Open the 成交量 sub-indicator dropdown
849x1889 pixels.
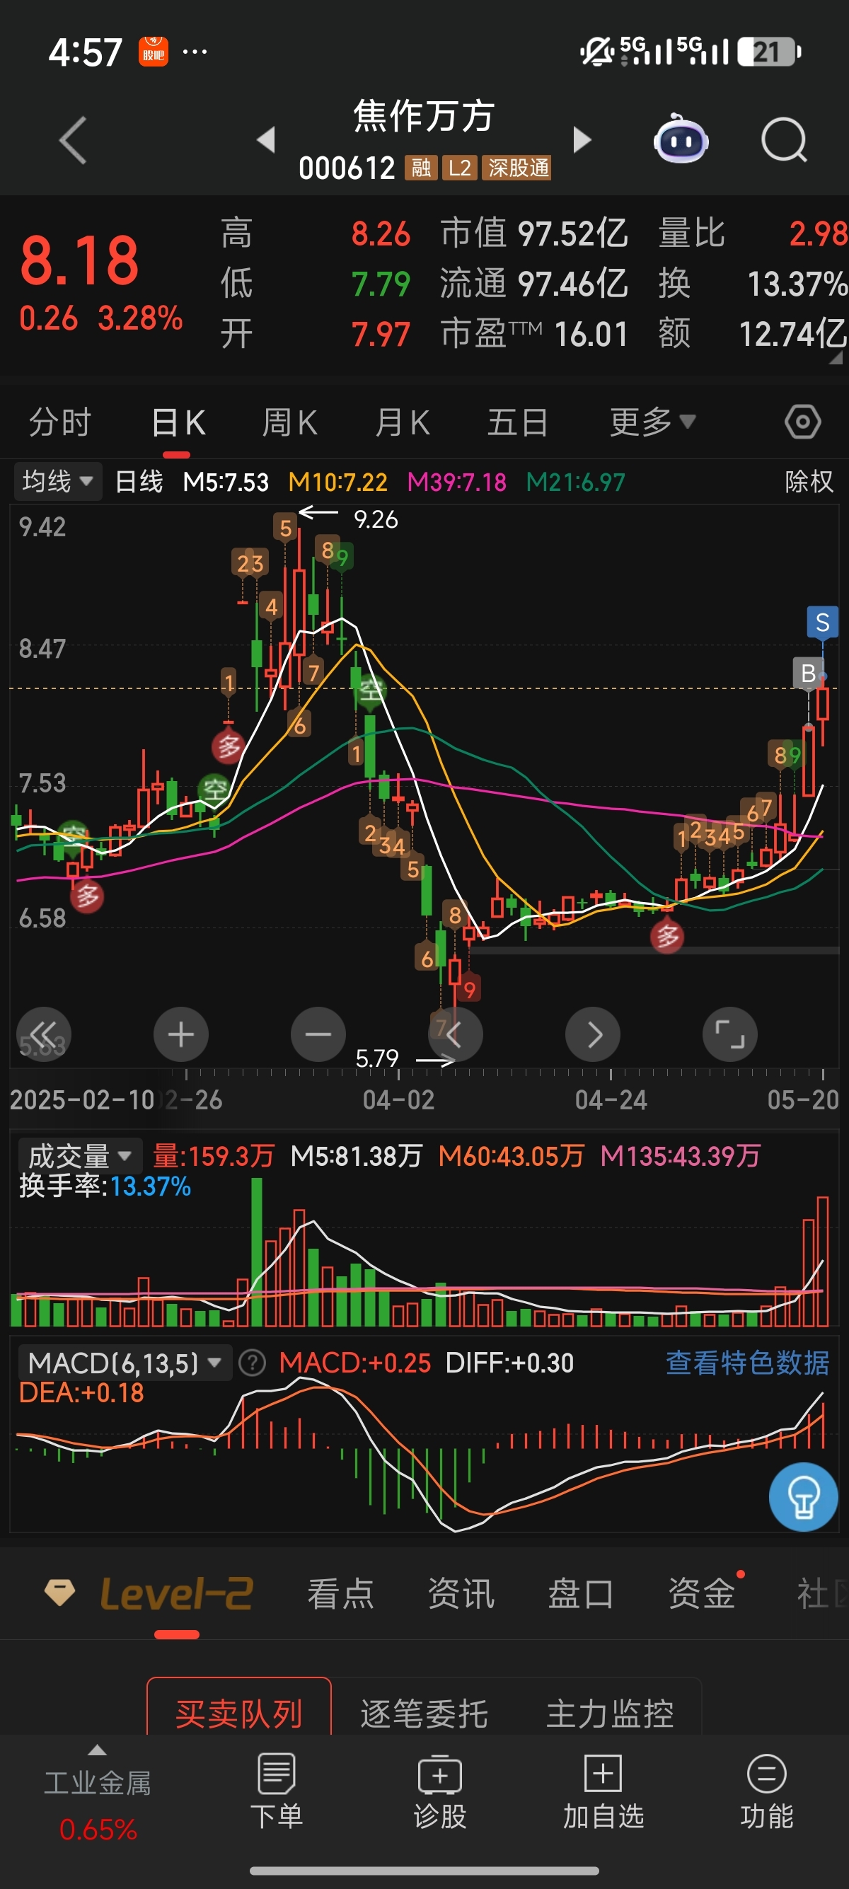point(80,1157)
